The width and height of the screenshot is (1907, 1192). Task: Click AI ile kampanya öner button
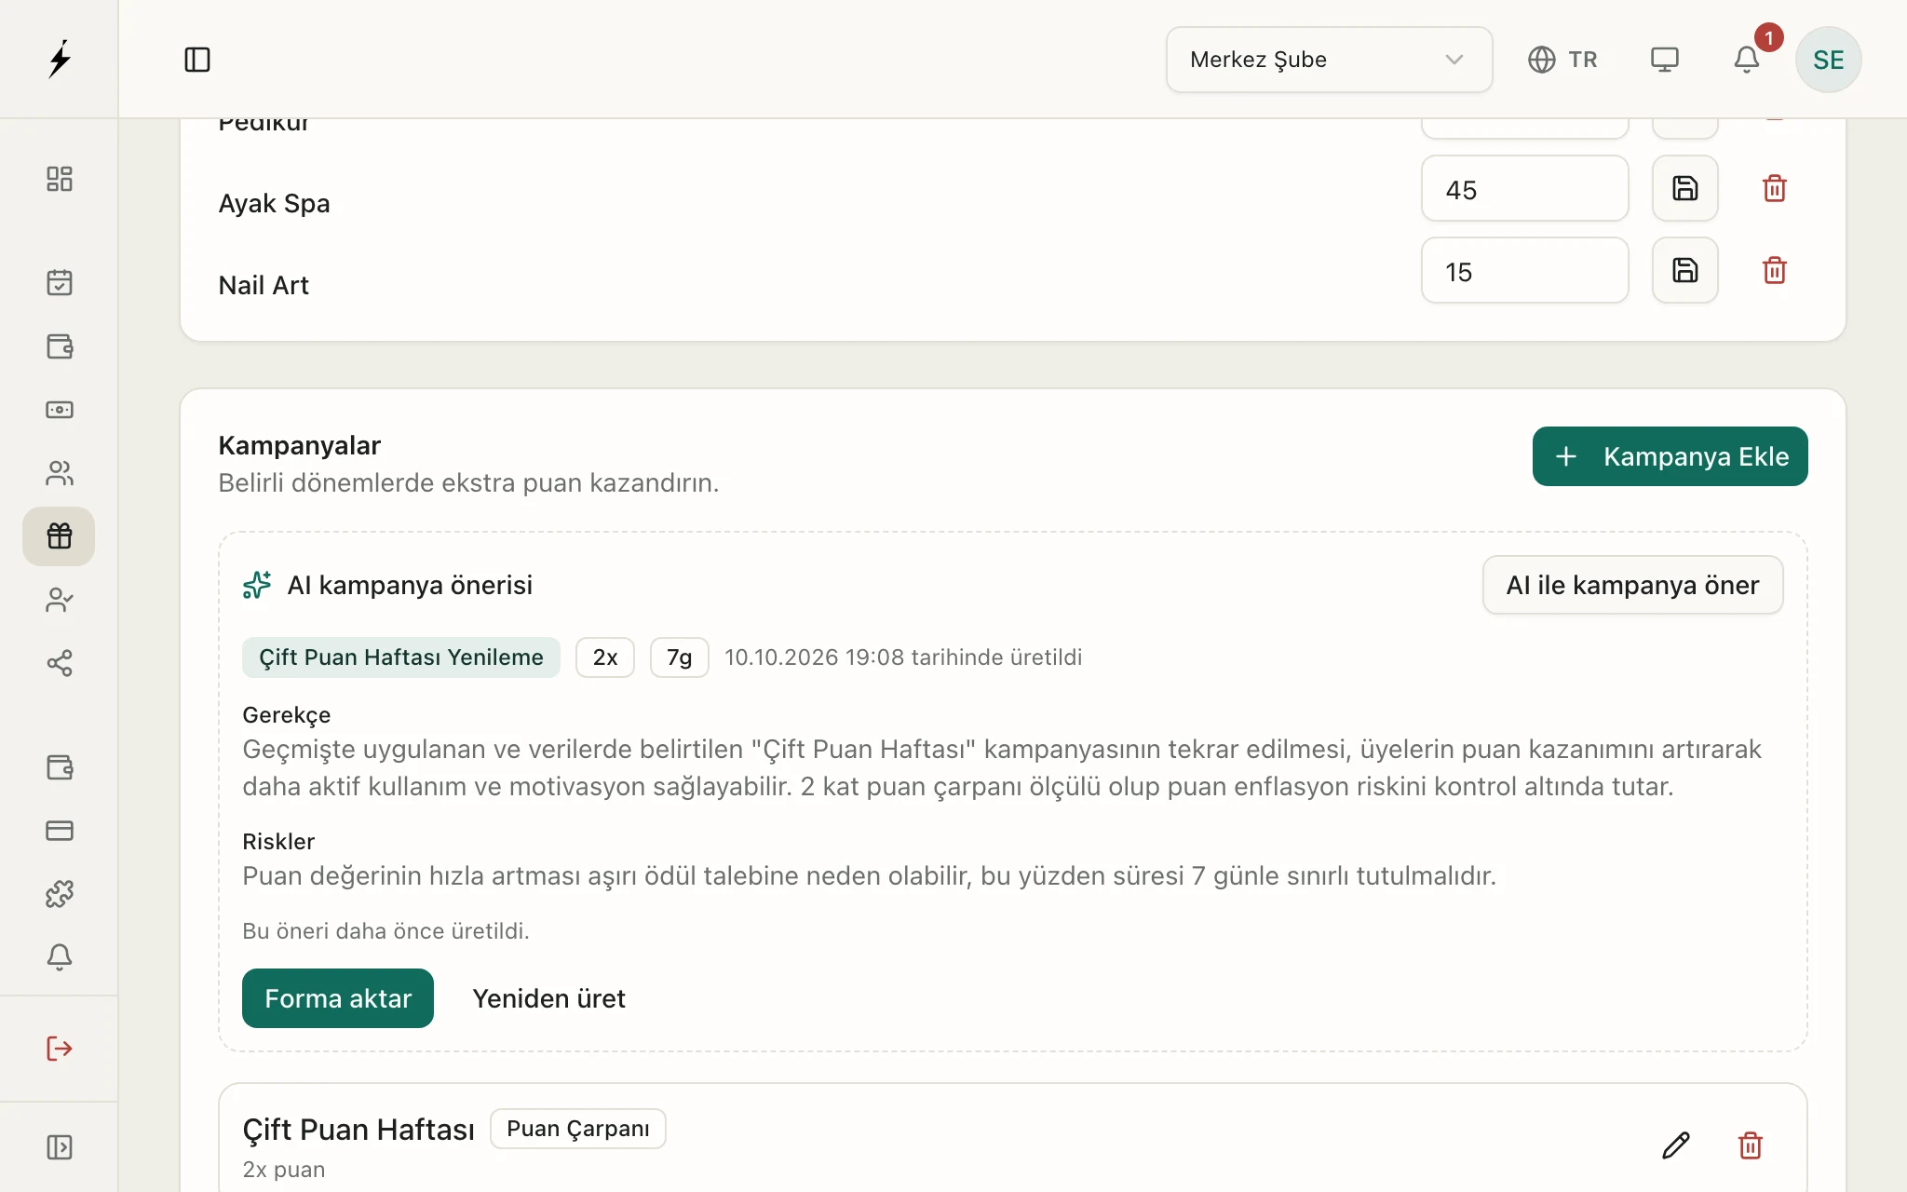[x=1632, y=585]
